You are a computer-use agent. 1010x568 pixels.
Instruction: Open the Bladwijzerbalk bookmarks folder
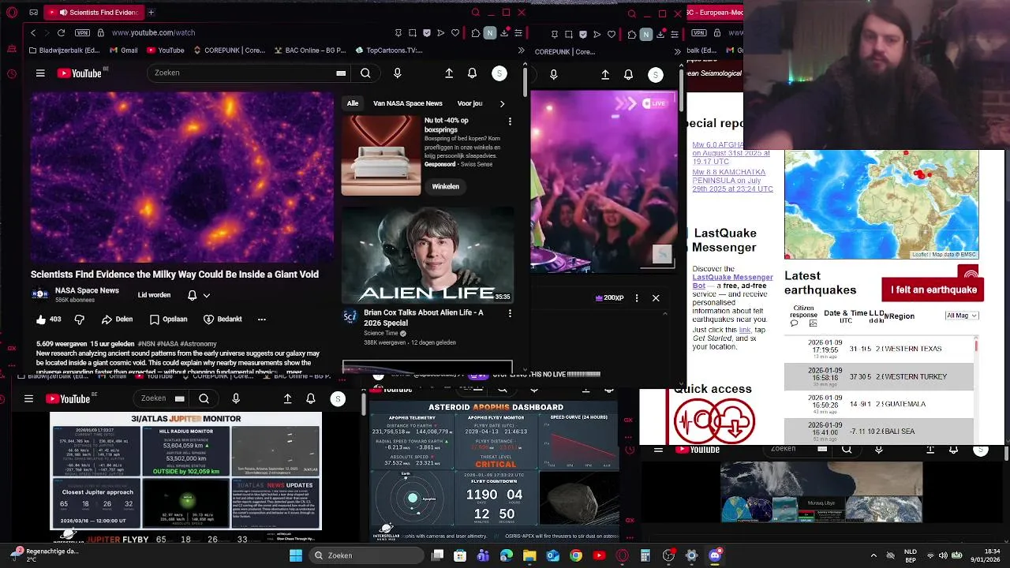click(x=64, y=50)
